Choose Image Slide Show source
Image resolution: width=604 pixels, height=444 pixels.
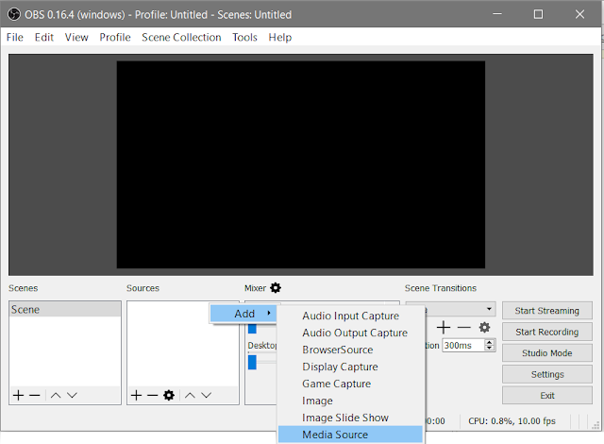(x=350, y=418)
